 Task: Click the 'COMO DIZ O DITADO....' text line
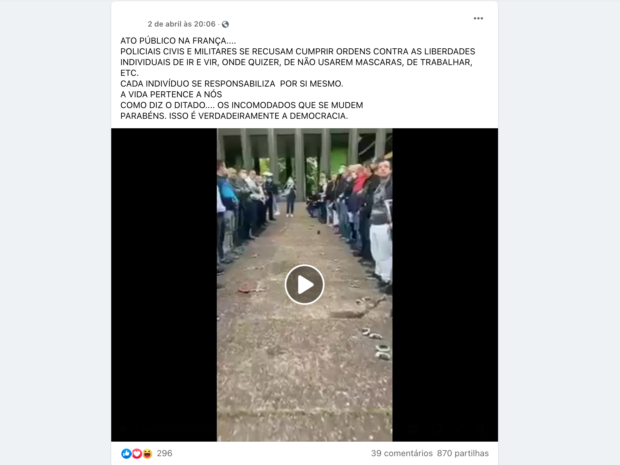[242, 105]
